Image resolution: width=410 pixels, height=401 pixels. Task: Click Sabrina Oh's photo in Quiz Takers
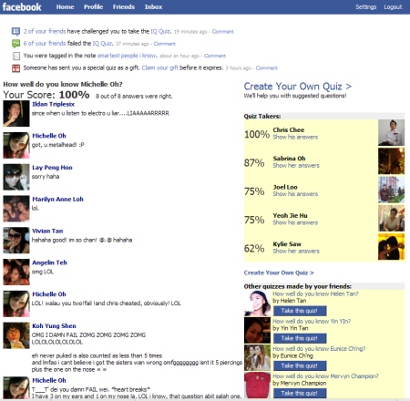[391, 161]
